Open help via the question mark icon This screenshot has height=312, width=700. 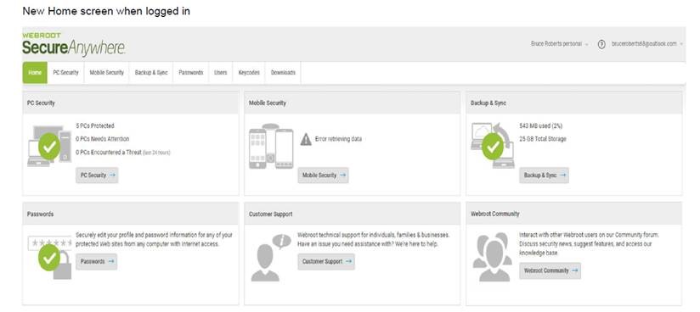coord(601,44)
